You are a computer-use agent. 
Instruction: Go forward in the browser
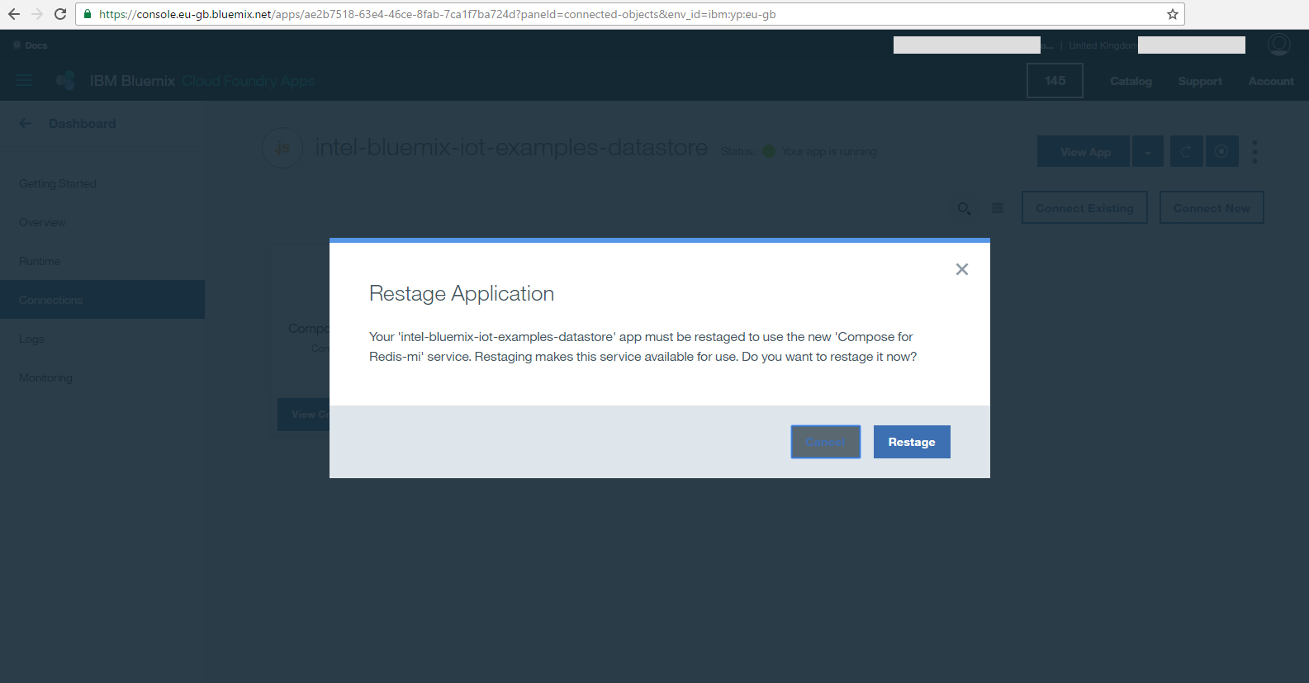click(37, 14)
